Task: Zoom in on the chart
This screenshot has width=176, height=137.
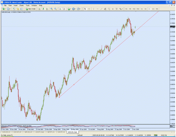Action: click(52, 9)
